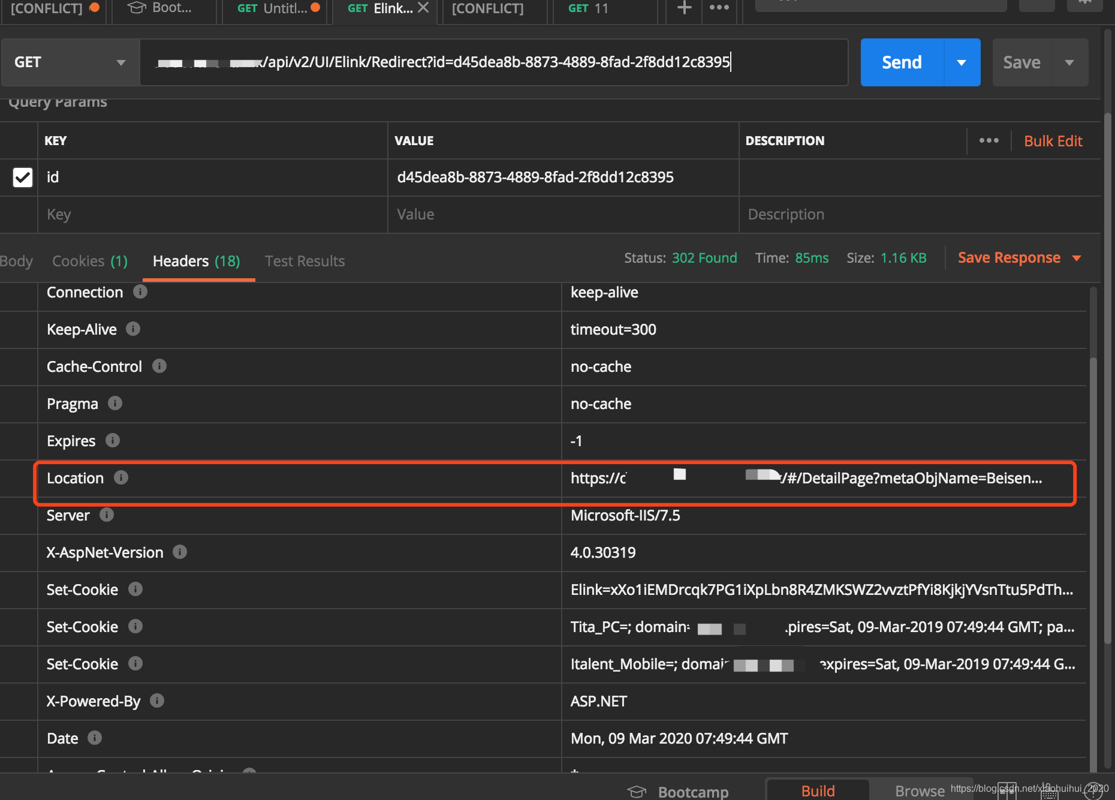Click the info icon next to Keep-Alive
The height and width of the screenshot is (800, 1115).
click(133, 329)
